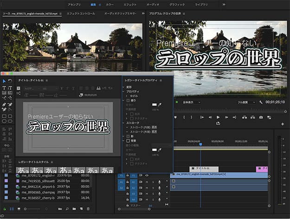
Task: Step back one frame in Program monitor
Action: (210, 117)
